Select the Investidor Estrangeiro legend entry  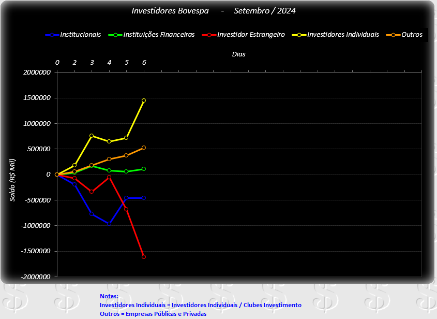tap(244, 35)
